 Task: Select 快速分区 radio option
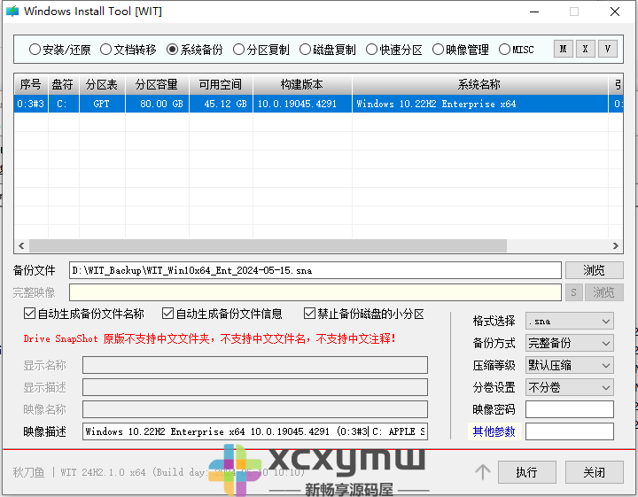pos(393,50)
